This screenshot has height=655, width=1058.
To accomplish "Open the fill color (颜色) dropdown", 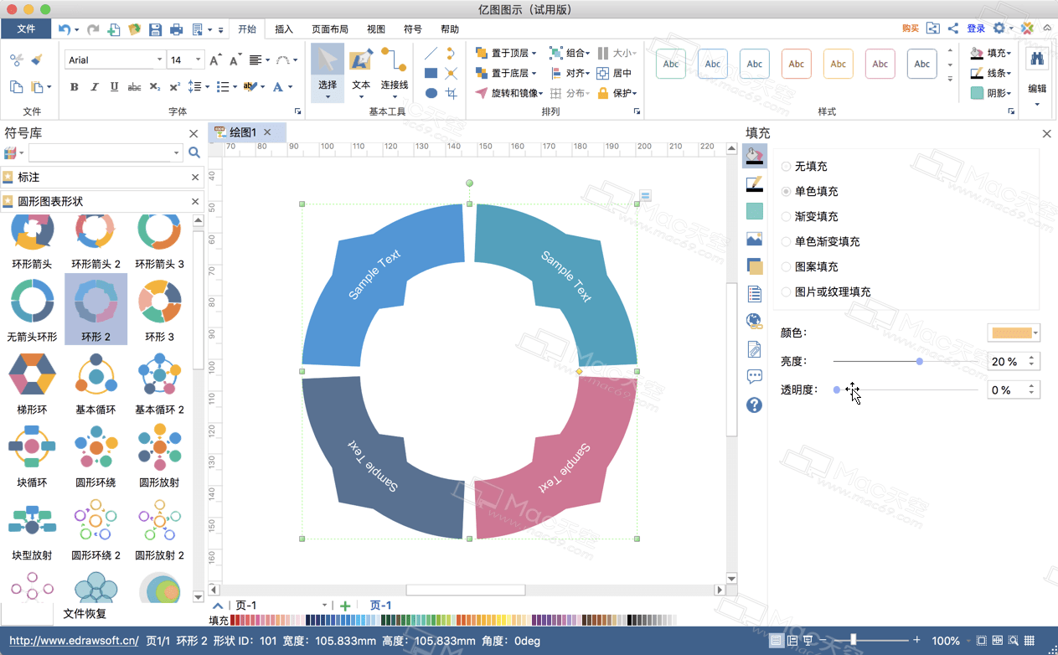I will 1014,333.
